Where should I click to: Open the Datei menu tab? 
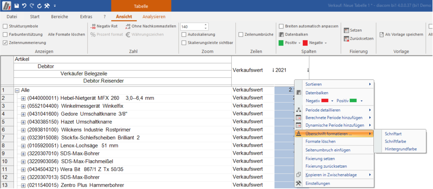tap(12, 17)
